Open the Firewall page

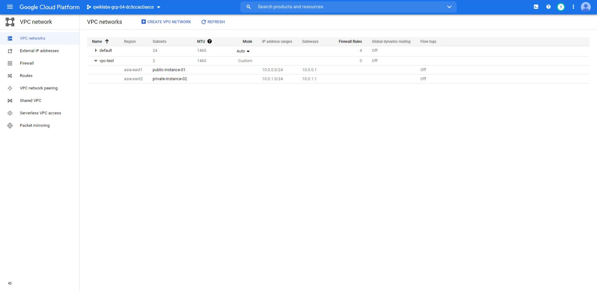coord(27,63)
